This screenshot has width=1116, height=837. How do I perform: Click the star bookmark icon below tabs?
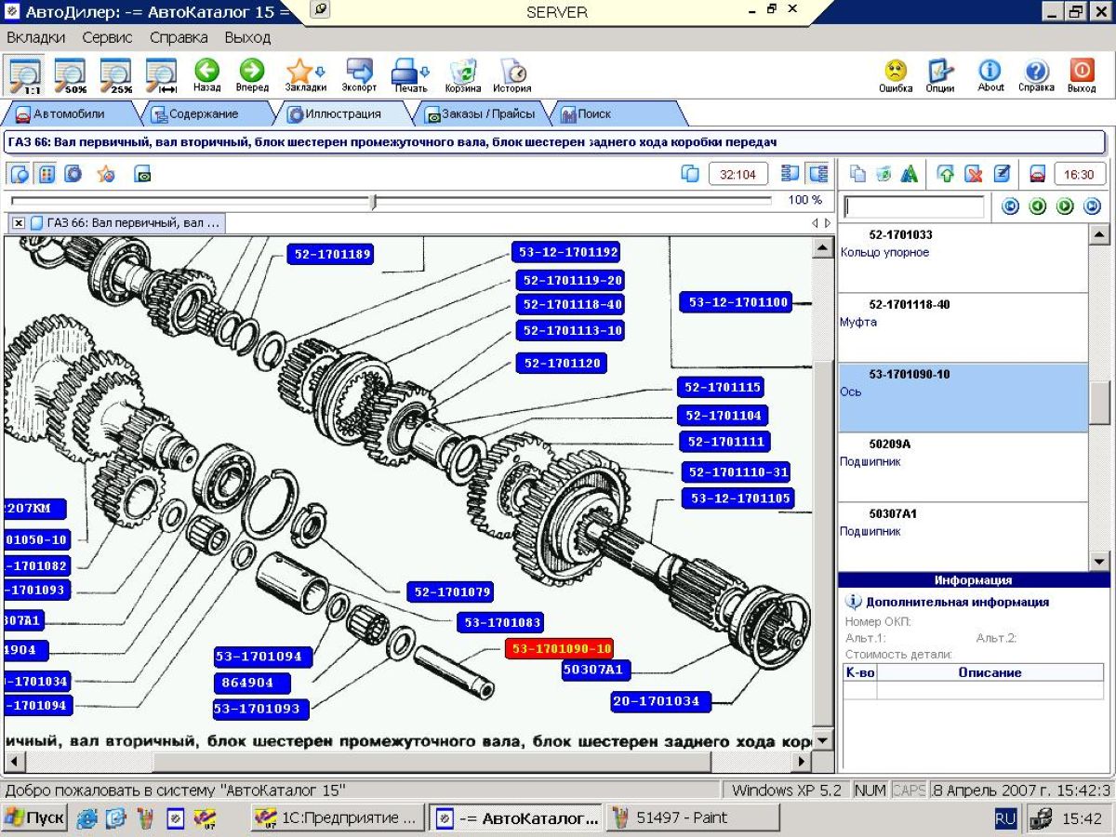(x=106, y=174)
